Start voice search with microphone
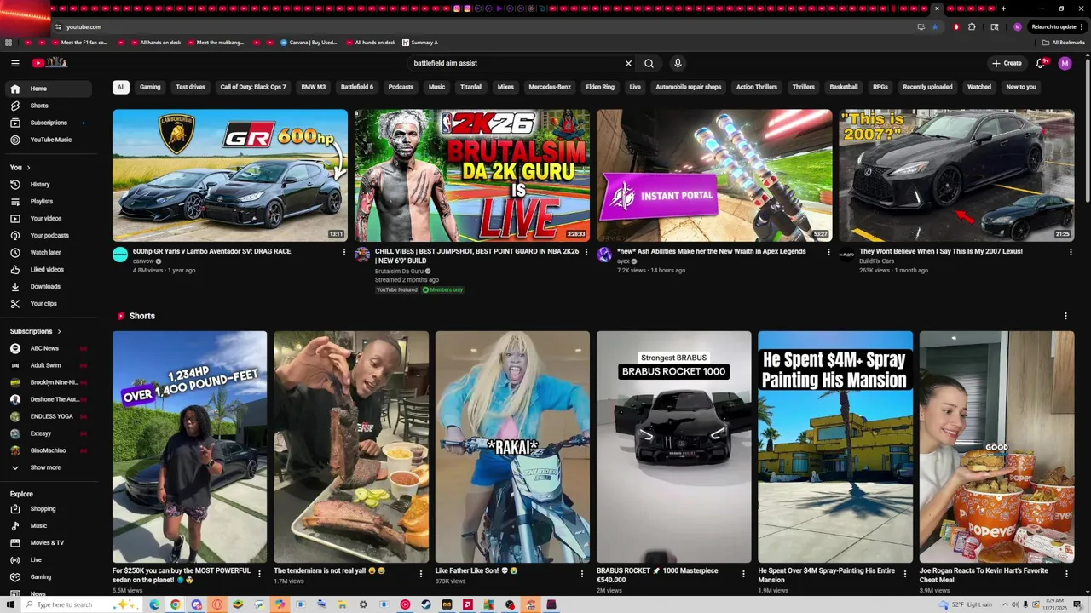Screen dimensions: 1091x613 point(678,63)
